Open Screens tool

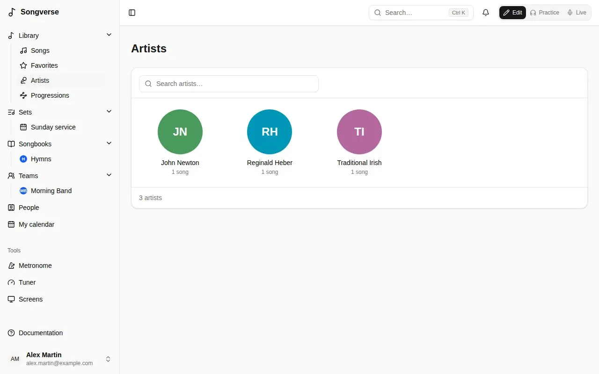(x=60, y=299)
